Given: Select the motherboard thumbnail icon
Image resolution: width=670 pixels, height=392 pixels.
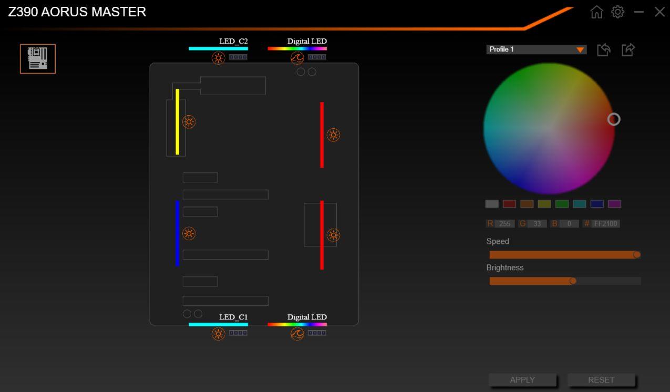Looking at the screenshot, I should pos(38,59).
